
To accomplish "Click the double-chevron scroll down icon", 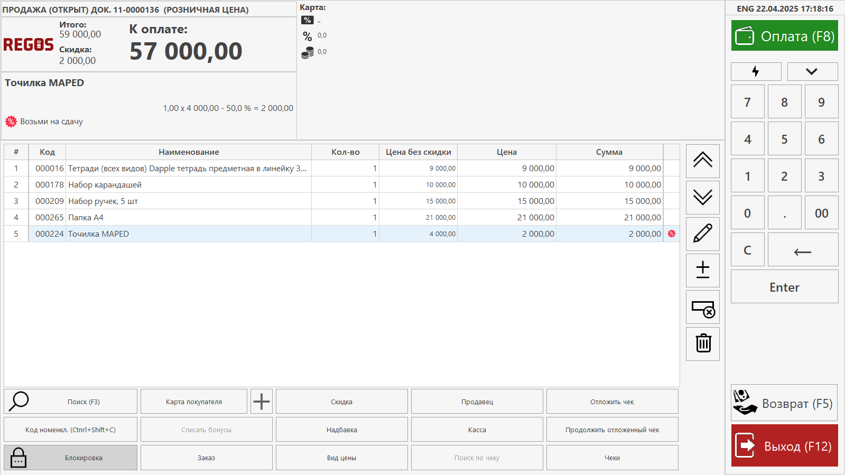I will point(702,197).
